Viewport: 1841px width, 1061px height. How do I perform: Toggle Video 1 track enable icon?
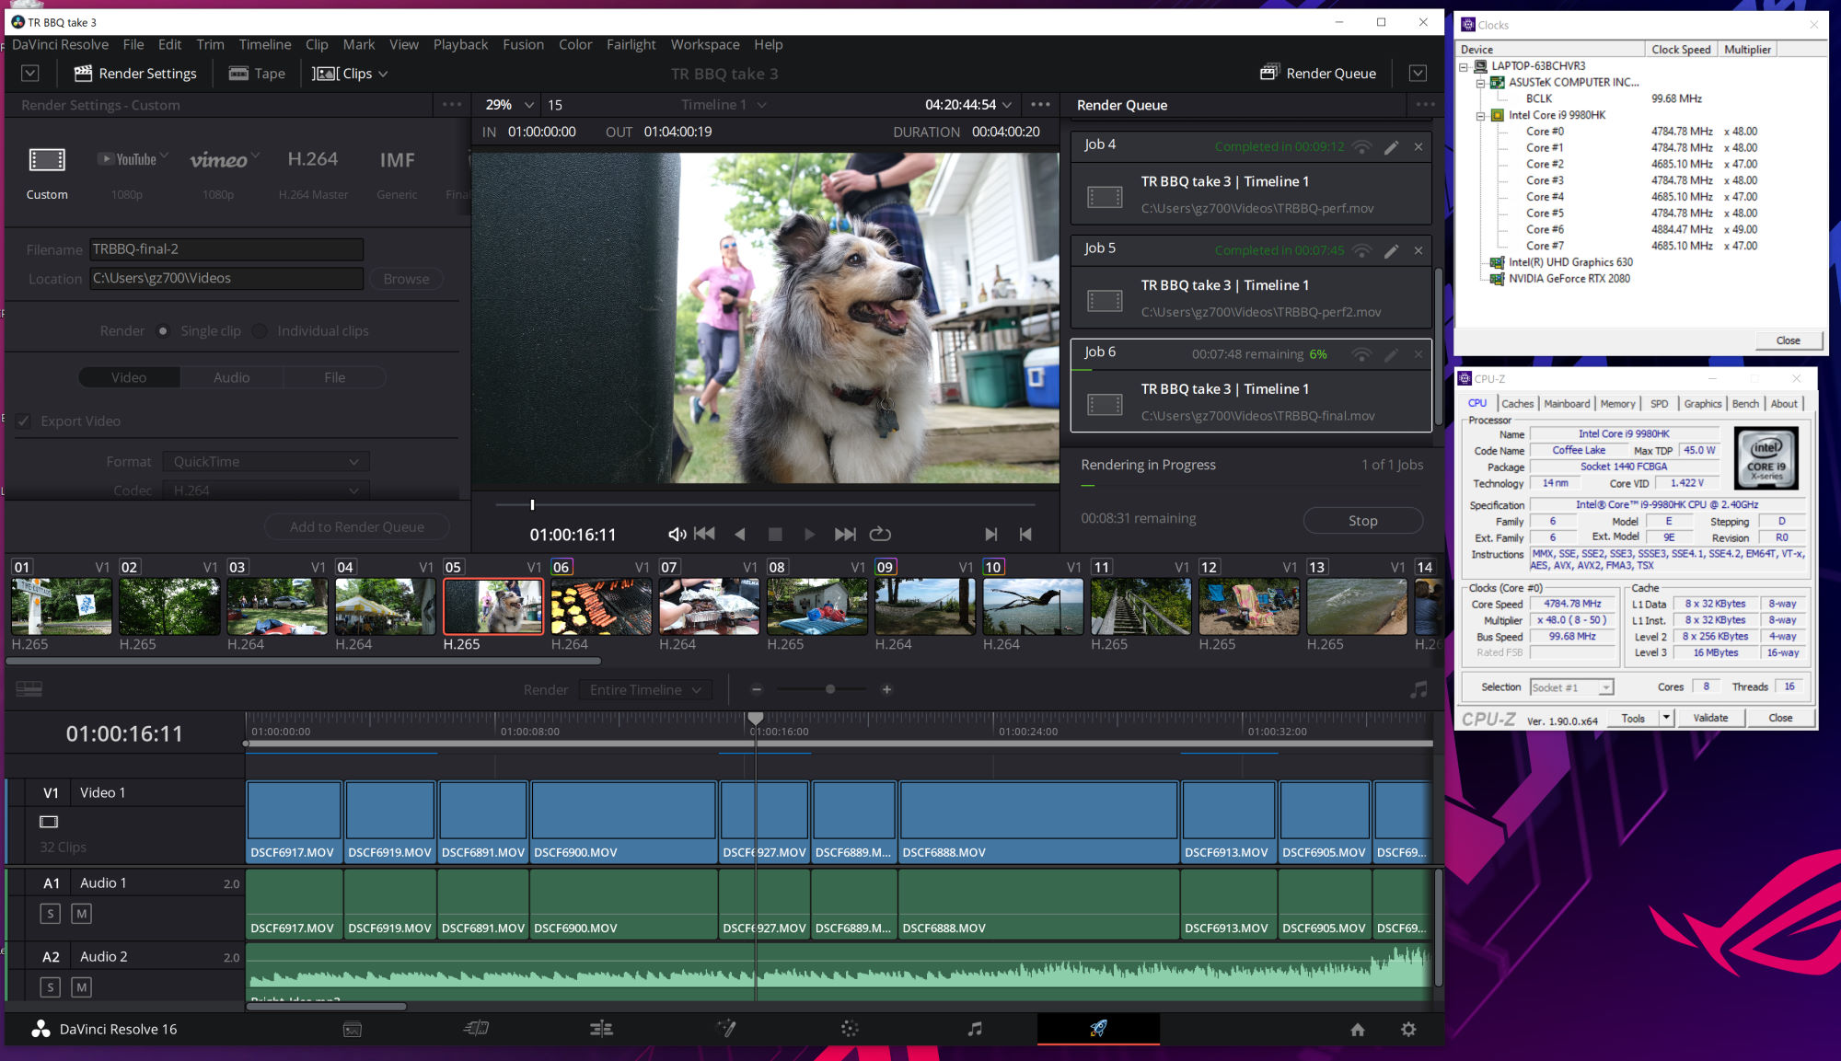pos(49,822)
